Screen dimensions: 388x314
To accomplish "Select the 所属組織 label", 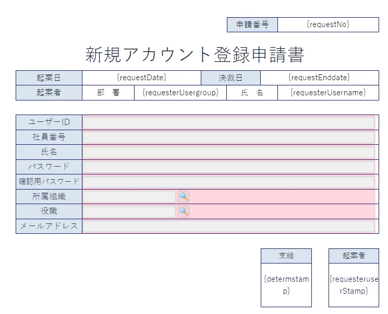I will point(49,197).
